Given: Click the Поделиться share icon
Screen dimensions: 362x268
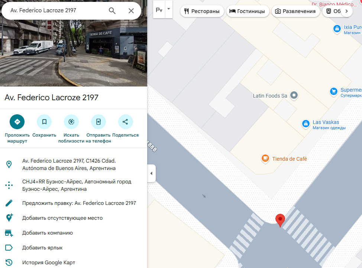Looking at the screenshot, I should pos(125,122).
